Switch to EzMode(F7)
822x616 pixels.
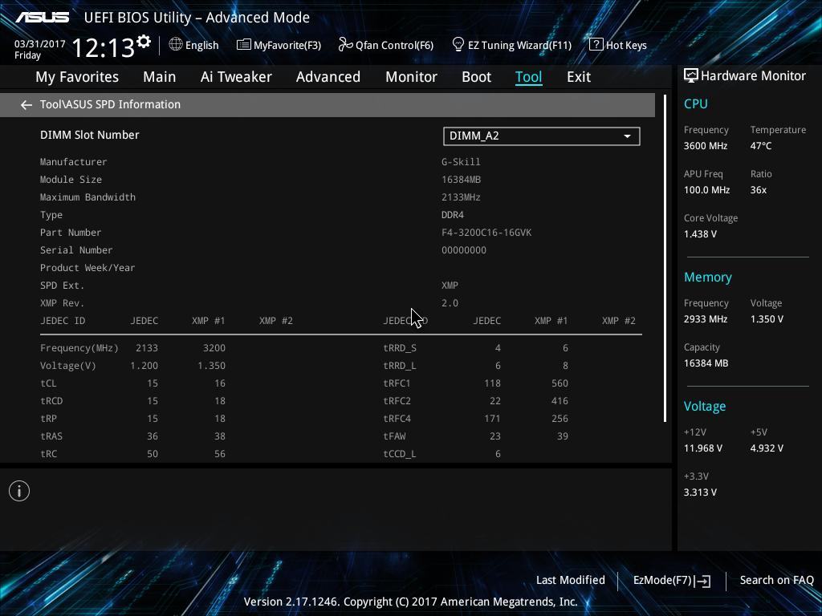[672, 581]
